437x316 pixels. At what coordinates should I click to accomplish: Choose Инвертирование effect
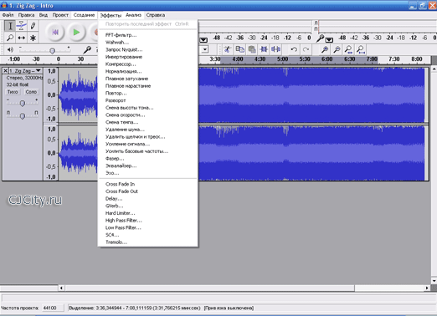point(148,57)
